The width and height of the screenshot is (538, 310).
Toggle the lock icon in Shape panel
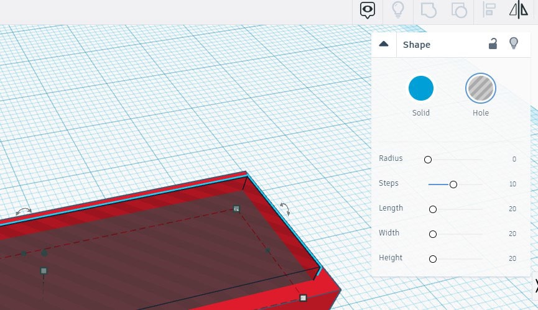(493, 43)
